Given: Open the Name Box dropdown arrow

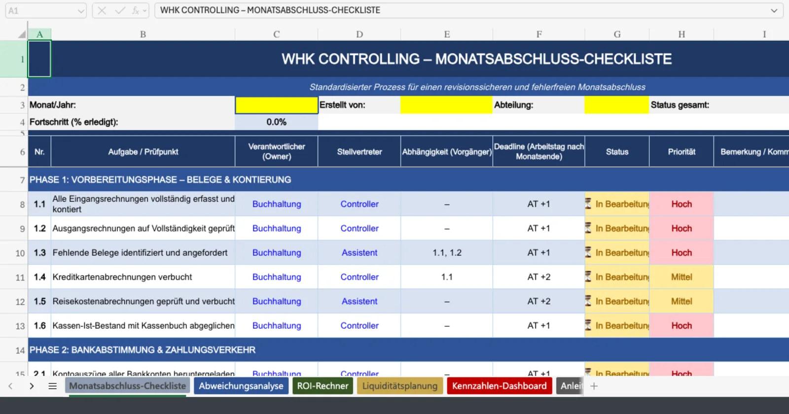Looking at the screenshot, I should pyautogui.click(x=81, y=11).
